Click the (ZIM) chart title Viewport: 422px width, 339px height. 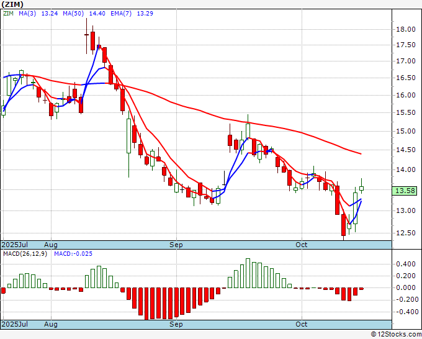tap(12, 4)
